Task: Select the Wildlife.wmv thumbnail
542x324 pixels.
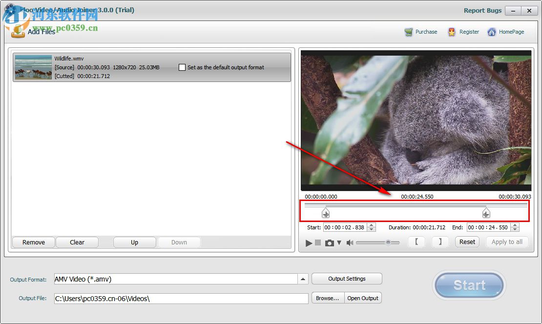Action: tap(33, 67)
